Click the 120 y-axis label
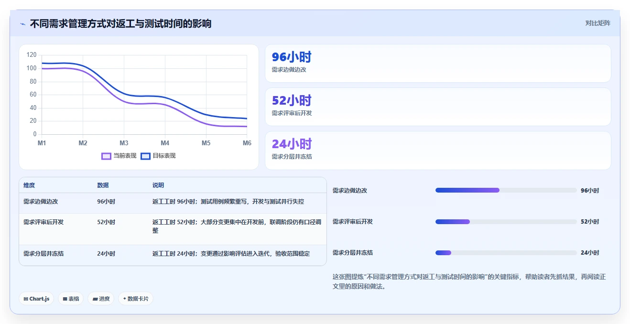Image resolution: width=630 pixels, height=324 pixels. pos(32,55)
